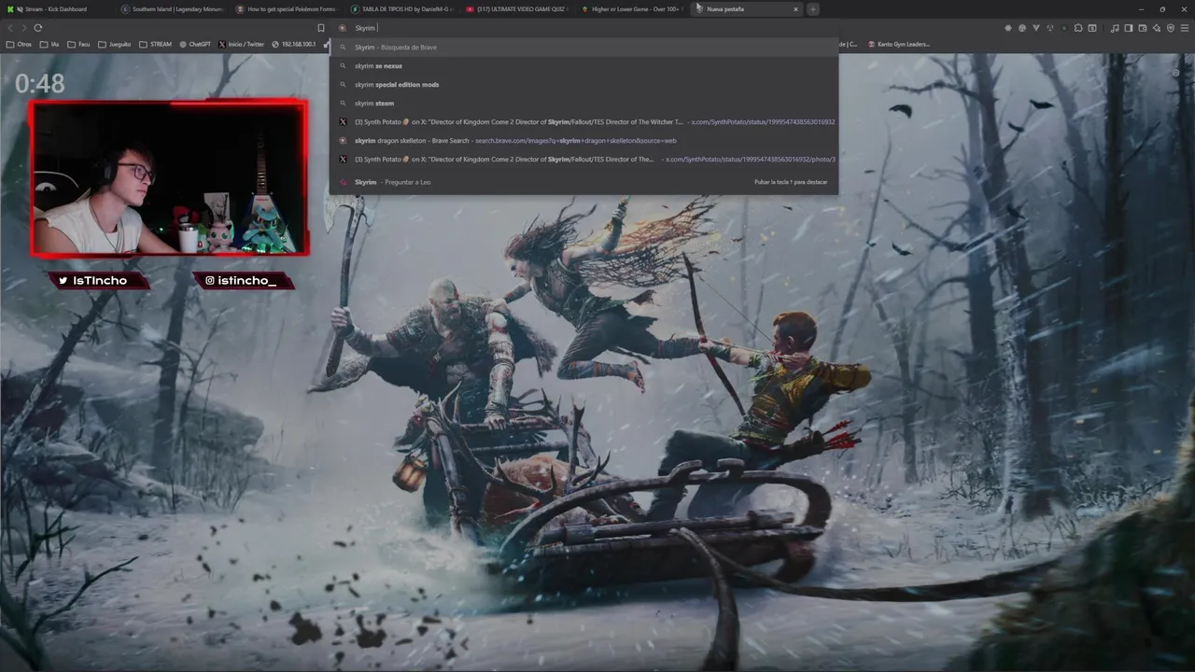The width and height of the screenshot is (1195, 672).
Task: Open the Jueguito bookmarks folder
Action: click(x=115, y=44)
